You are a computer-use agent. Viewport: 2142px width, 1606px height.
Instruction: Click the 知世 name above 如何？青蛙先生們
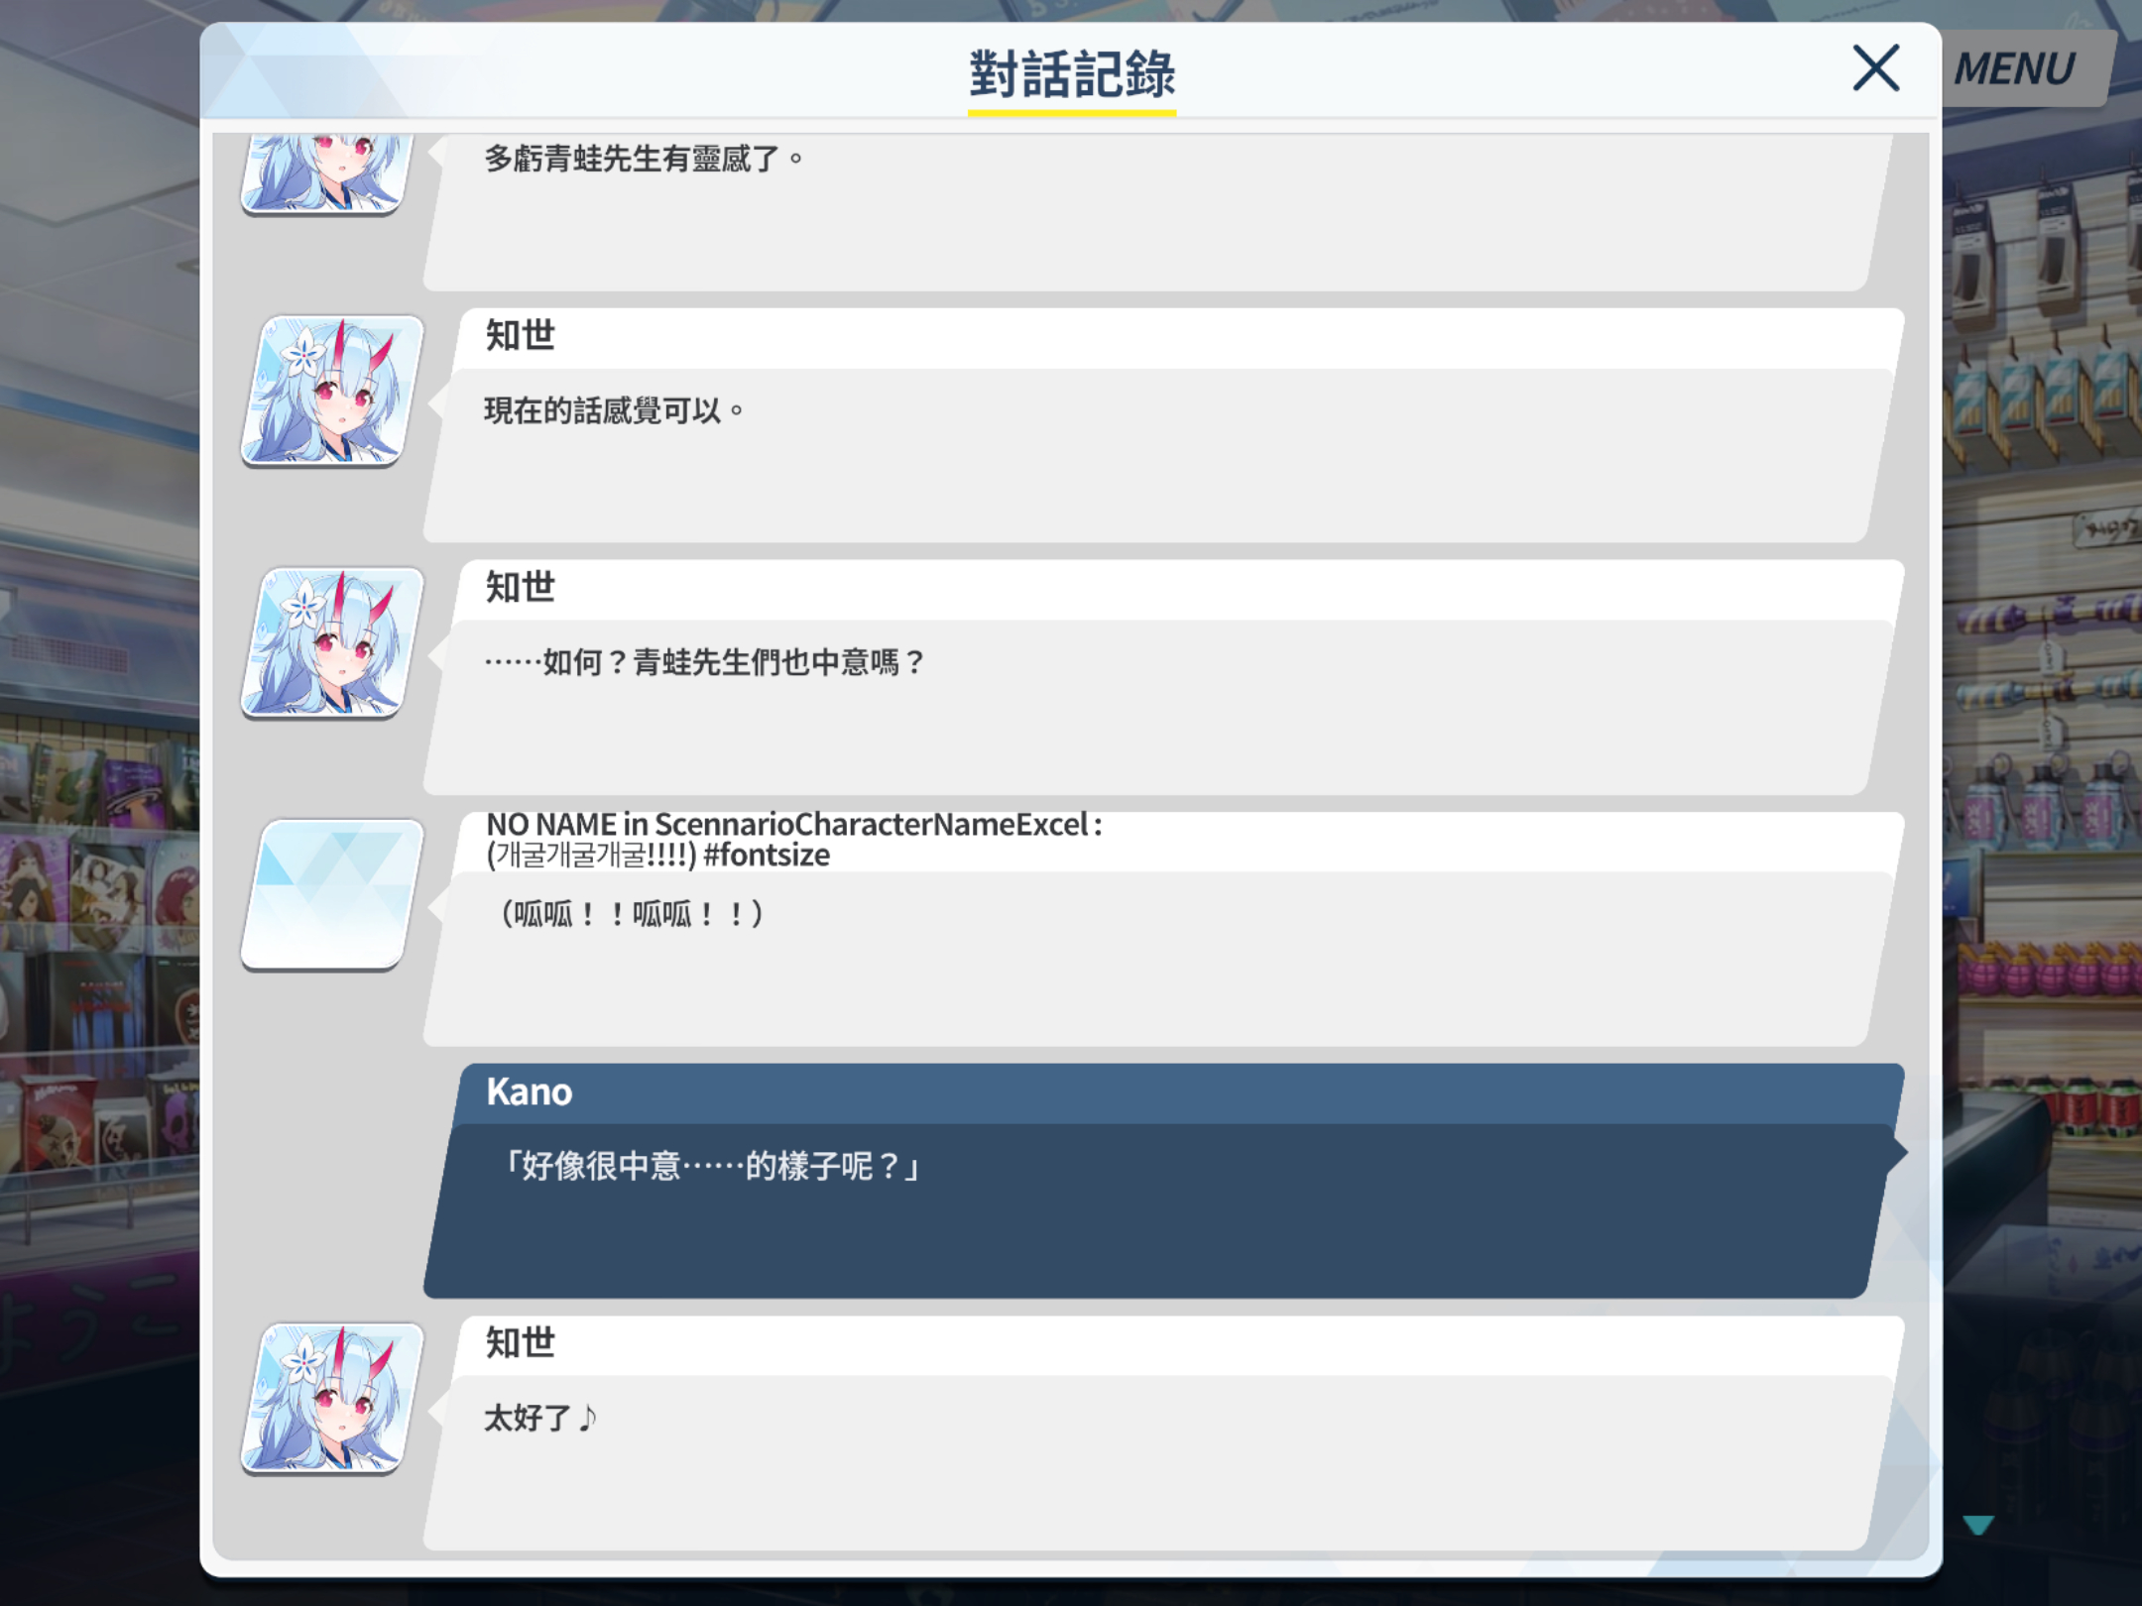click(x=520, y=587)
